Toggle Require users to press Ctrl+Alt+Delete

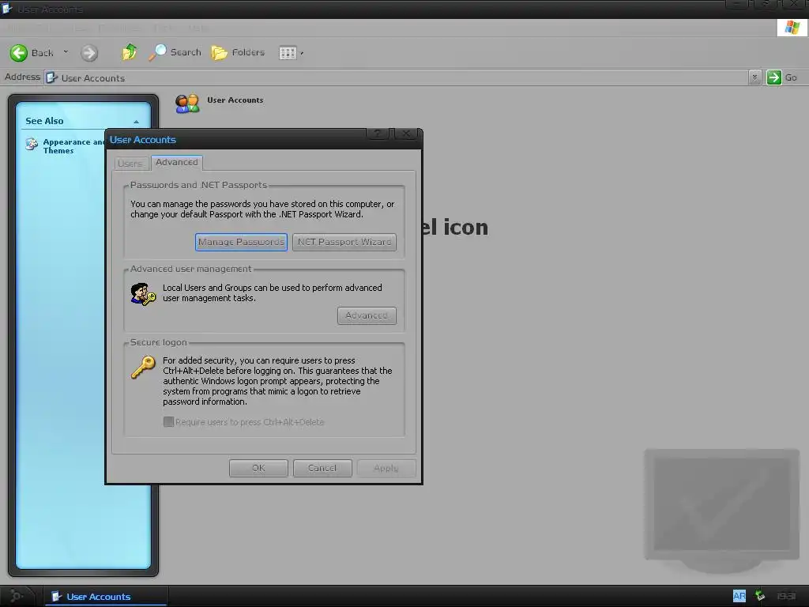pyautogui.click(x=168, y=422)
